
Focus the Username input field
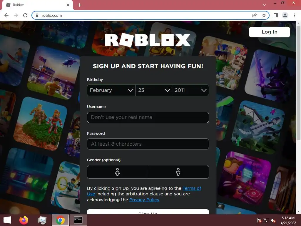point(148,117)
